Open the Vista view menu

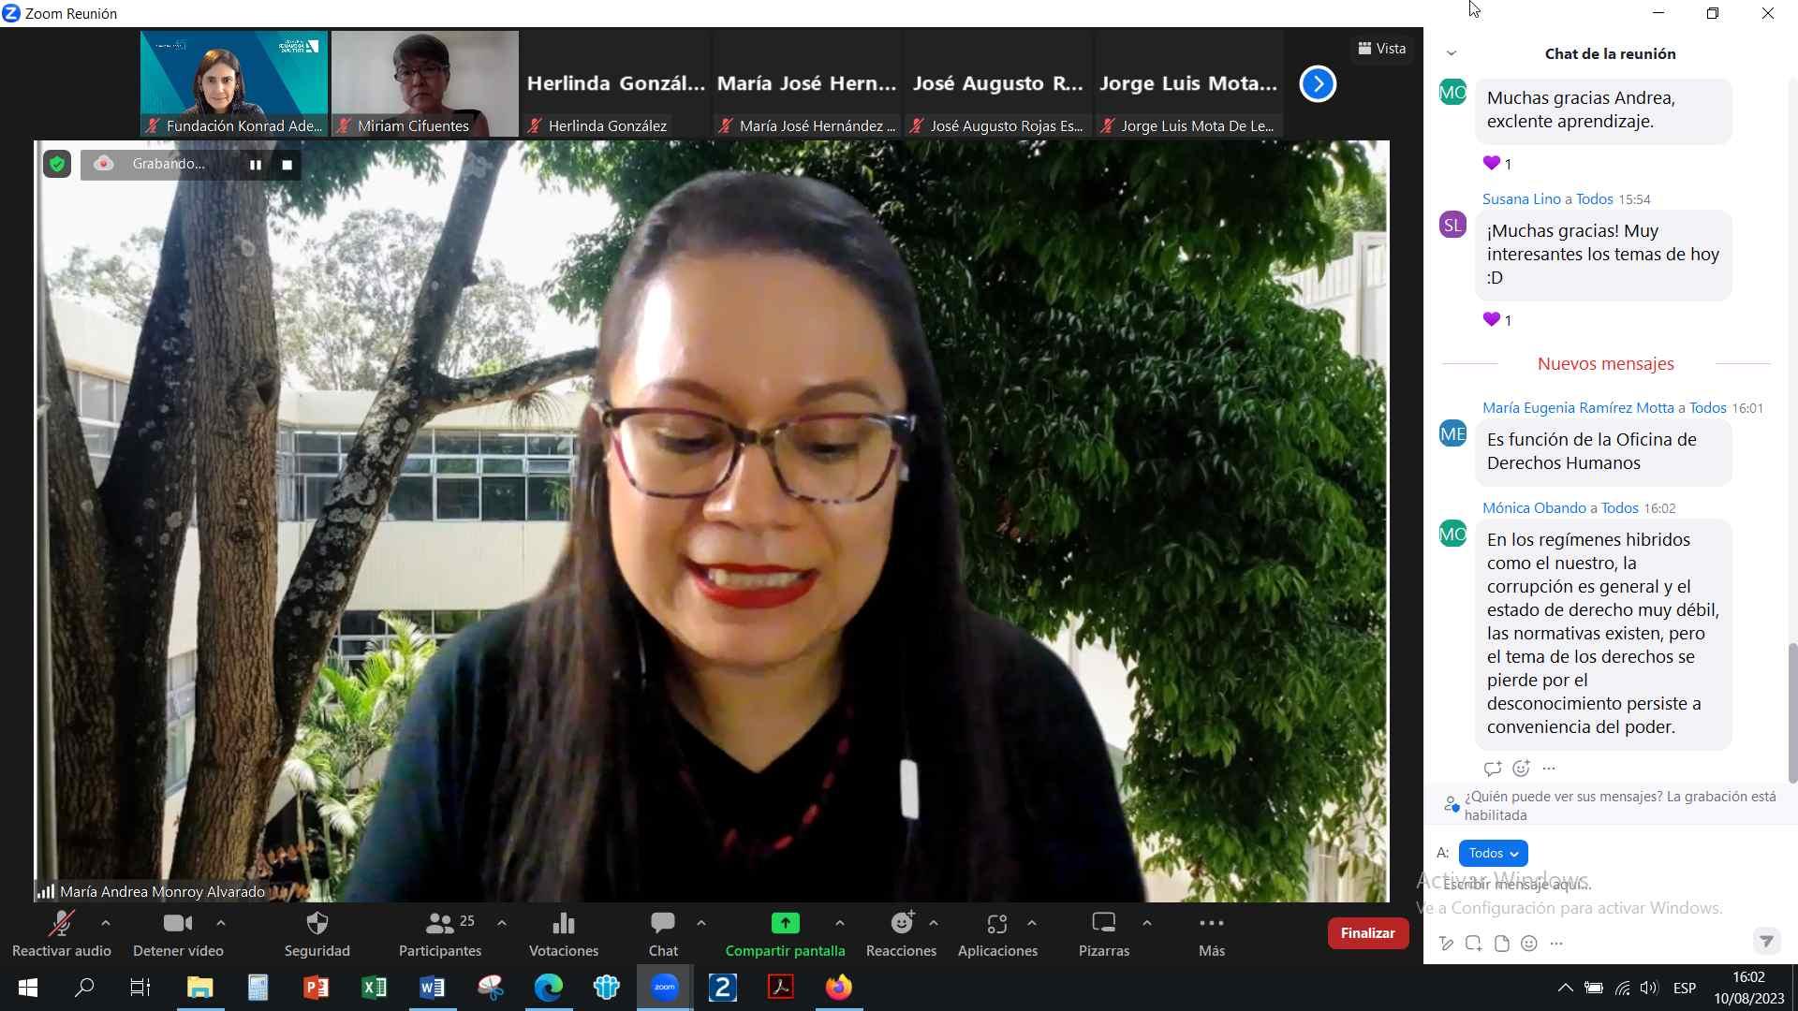[x=1382, y=49]
